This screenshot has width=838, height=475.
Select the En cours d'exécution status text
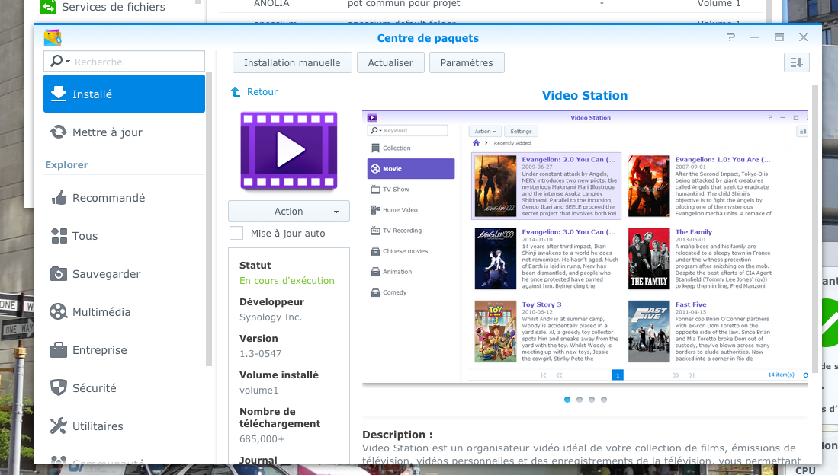pyautogui.click(x=287, y=281)
